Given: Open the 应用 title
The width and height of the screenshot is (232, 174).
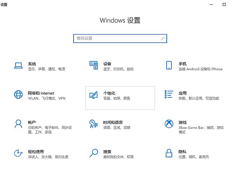Looking at the screenshot, I should tap(182, 93).
